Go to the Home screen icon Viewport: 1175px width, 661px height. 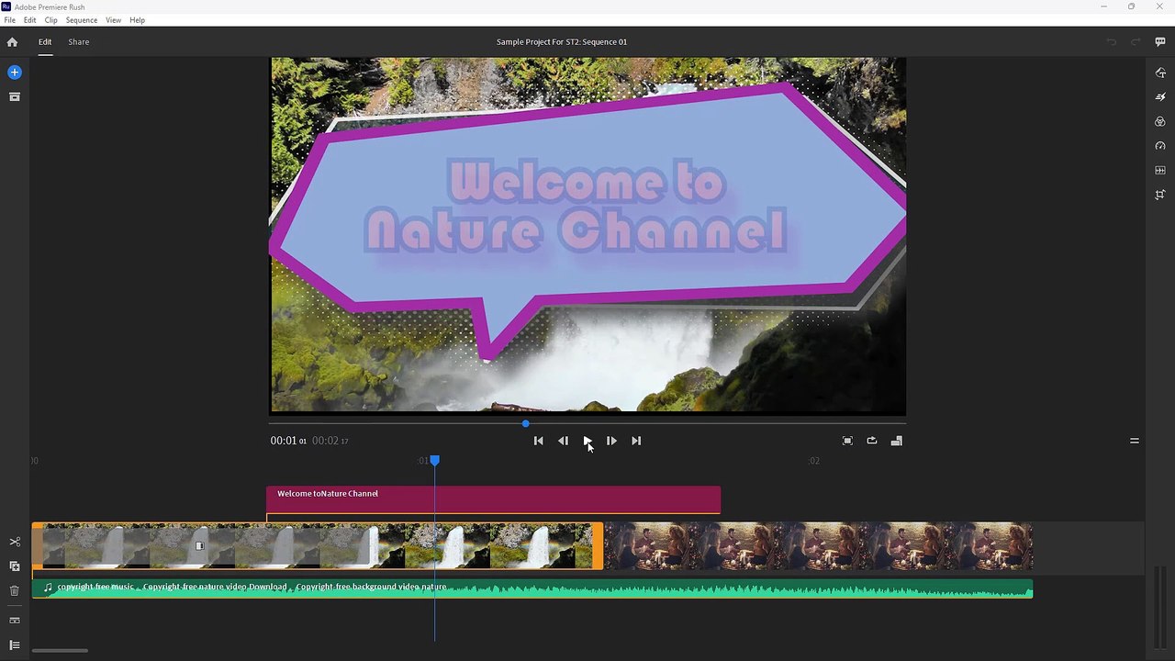[12, 42]
